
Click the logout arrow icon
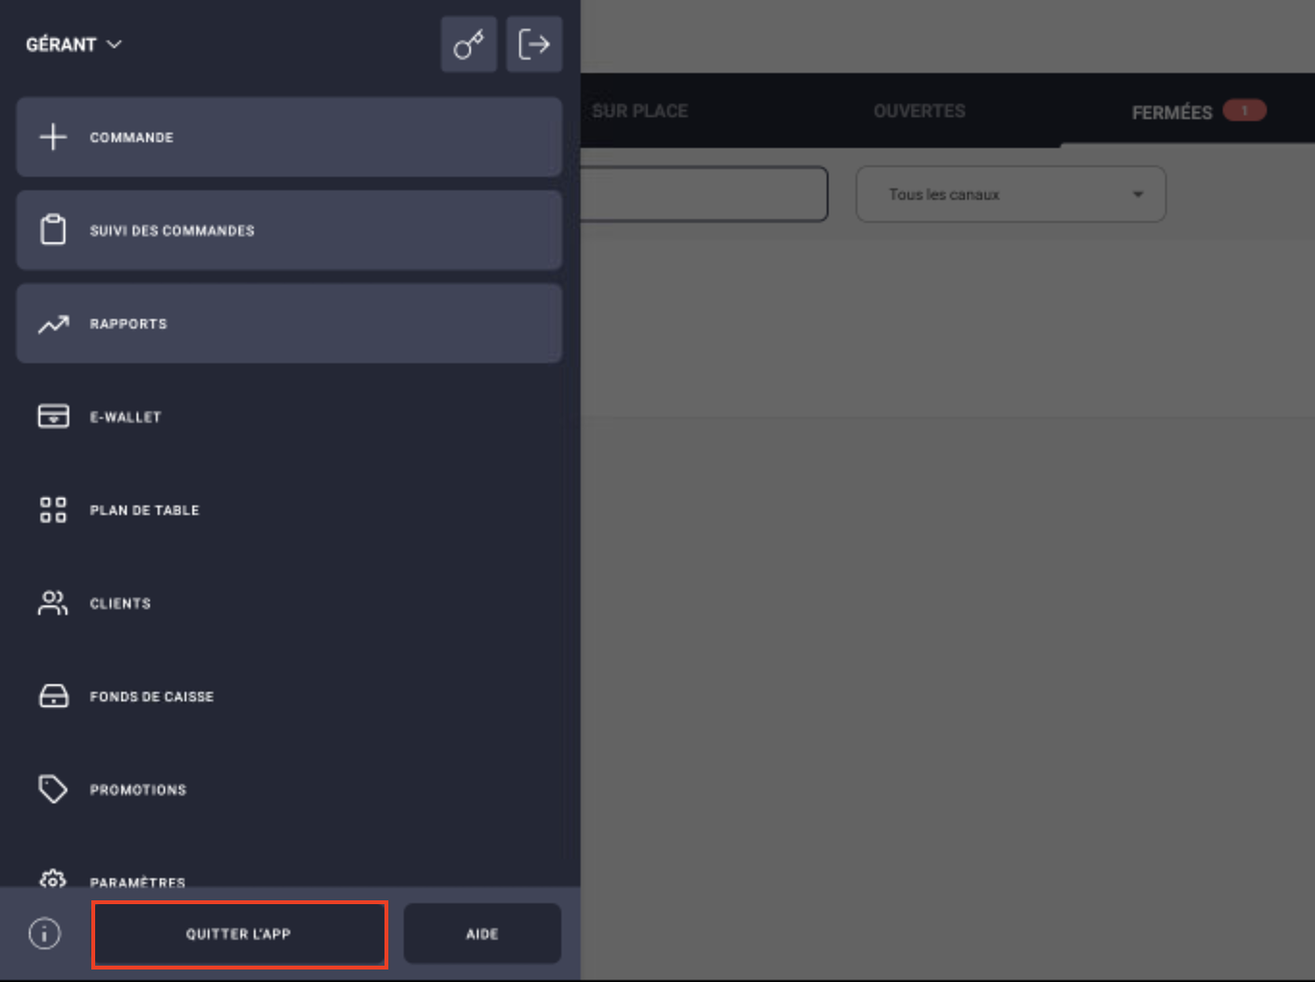533,44
